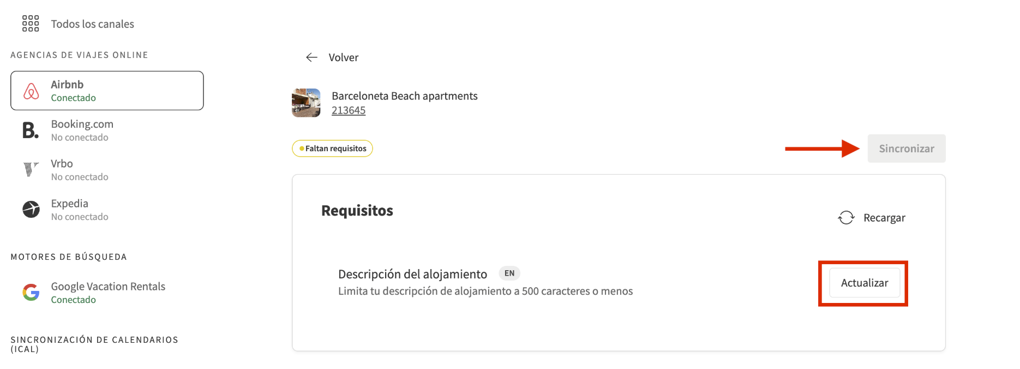The width and height of the screenshot is (1020, 369).
Task: Open listing ID 213645 link
Action: 349,110
